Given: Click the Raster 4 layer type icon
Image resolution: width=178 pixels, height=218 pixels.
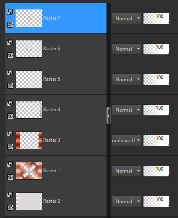Looking at the screenshot, I should (x=10, y=103).
